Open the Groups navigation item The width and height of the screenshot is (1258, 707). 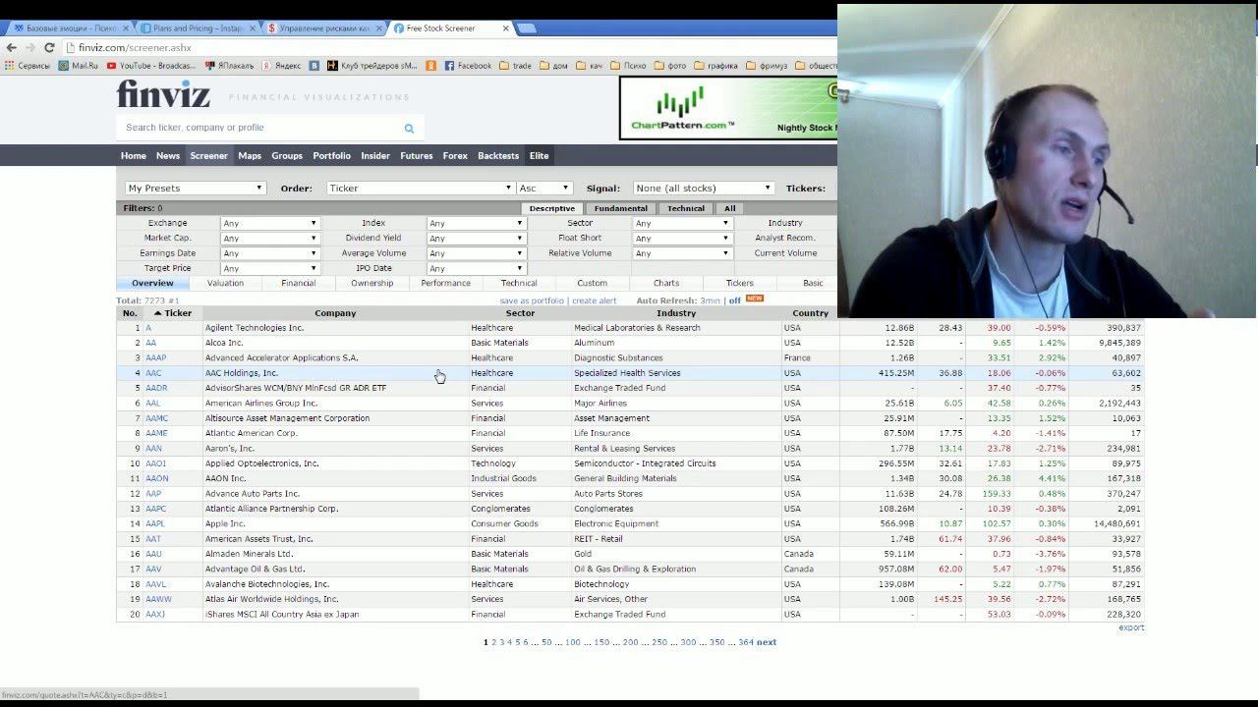tap(287, 155)
